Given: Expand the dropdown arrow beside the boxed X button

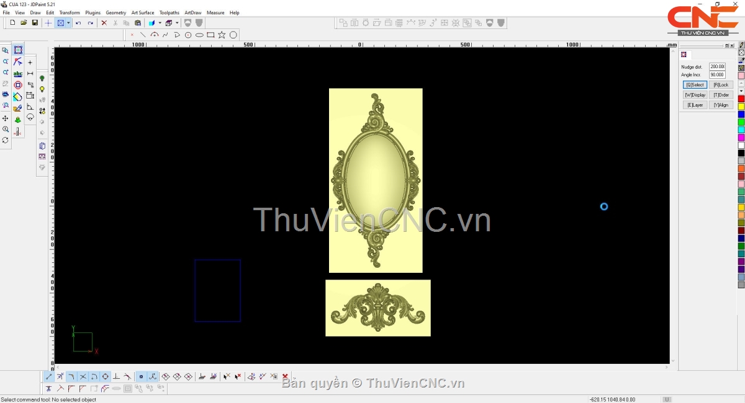Looking at the screenshot, I should (x=68, y=23).
